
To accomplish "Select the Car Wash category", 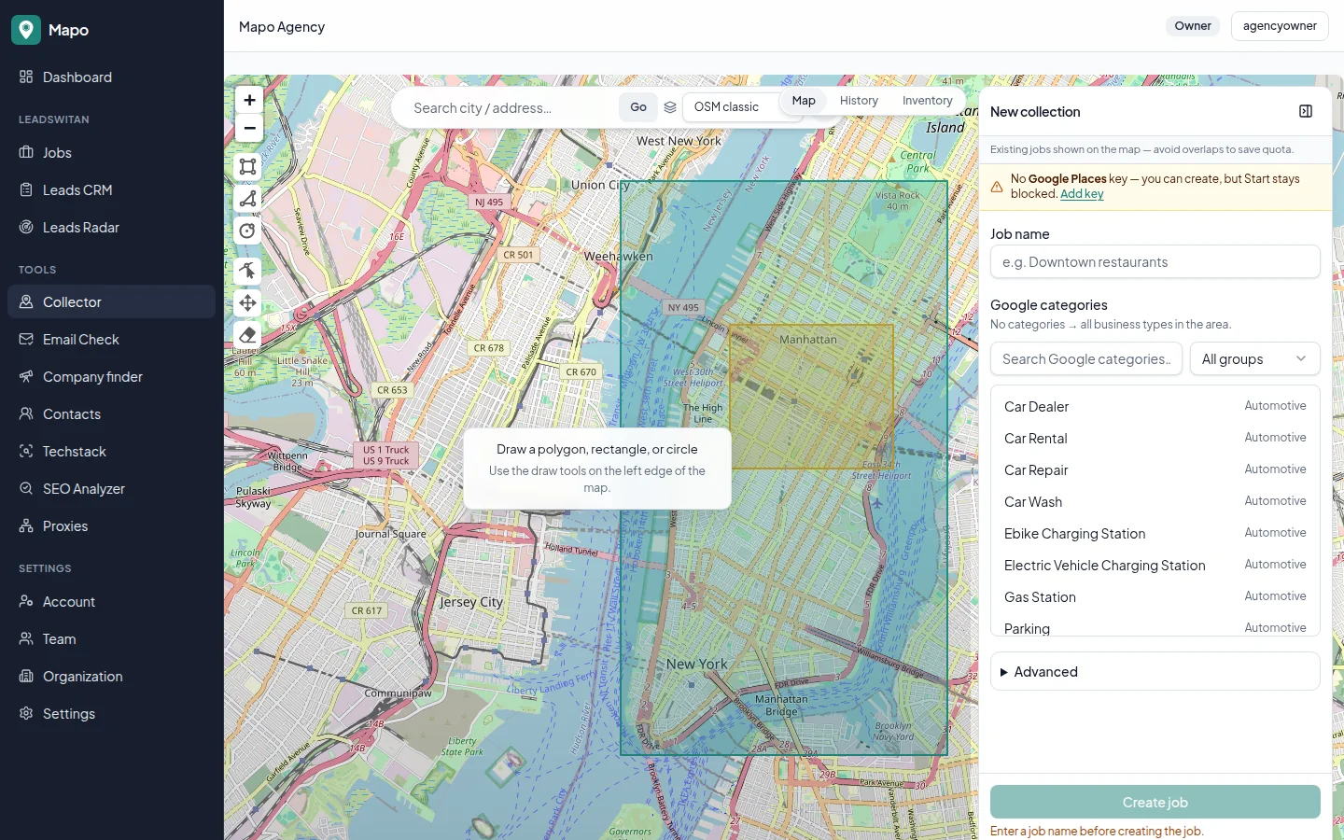I will coord(1155,501).
